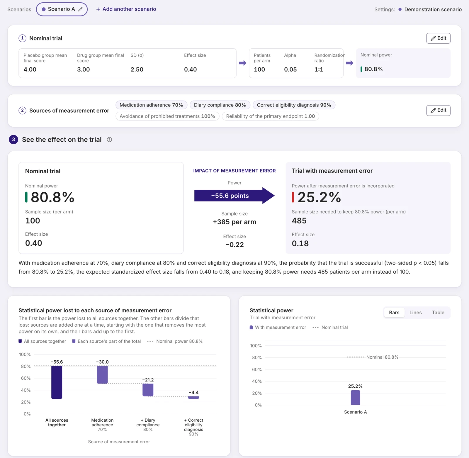Click the SD (σ) value 2.50
Image resolution: width=469 pixels, height=458 pixels.
coord(137,69)
